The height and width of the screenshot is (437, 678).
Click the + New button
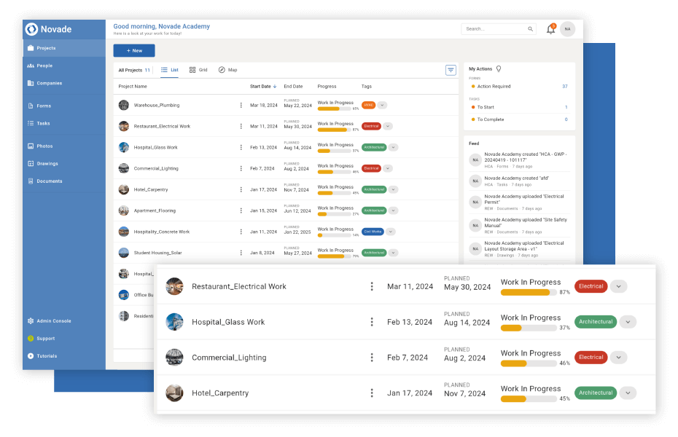click(x=133, y=50)
